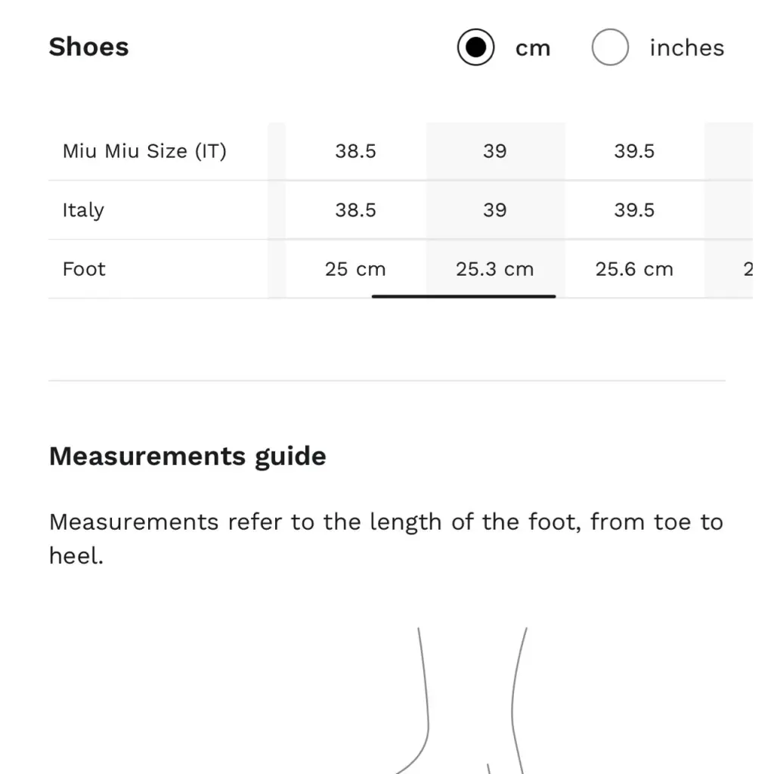The height and width of the screenshot is (774, 774).
Task: Click Italy size 38.5 cell
Action: pyautogui.click(x=355, y=210)
